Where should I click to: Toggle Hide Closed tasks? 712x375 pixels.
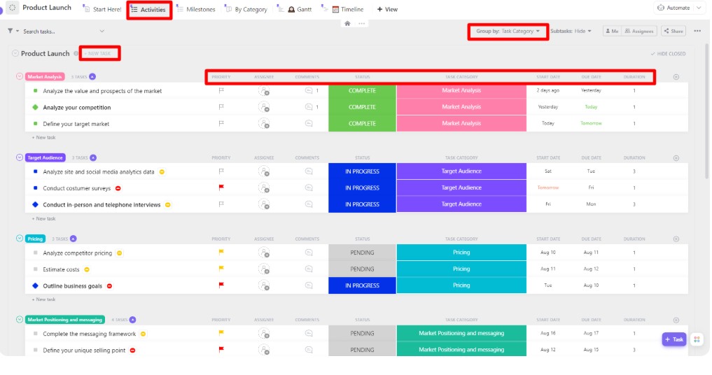668,54
